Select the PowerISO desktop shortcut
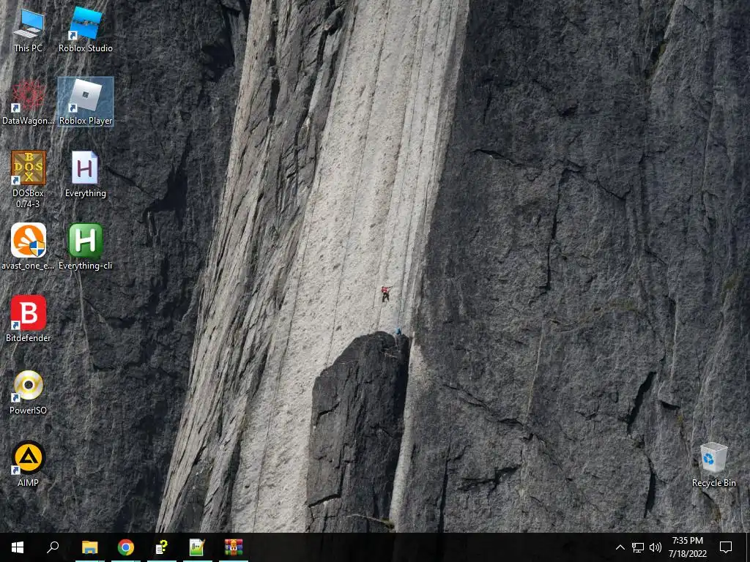This screenshot has height=562, width=750. (29, 391)
